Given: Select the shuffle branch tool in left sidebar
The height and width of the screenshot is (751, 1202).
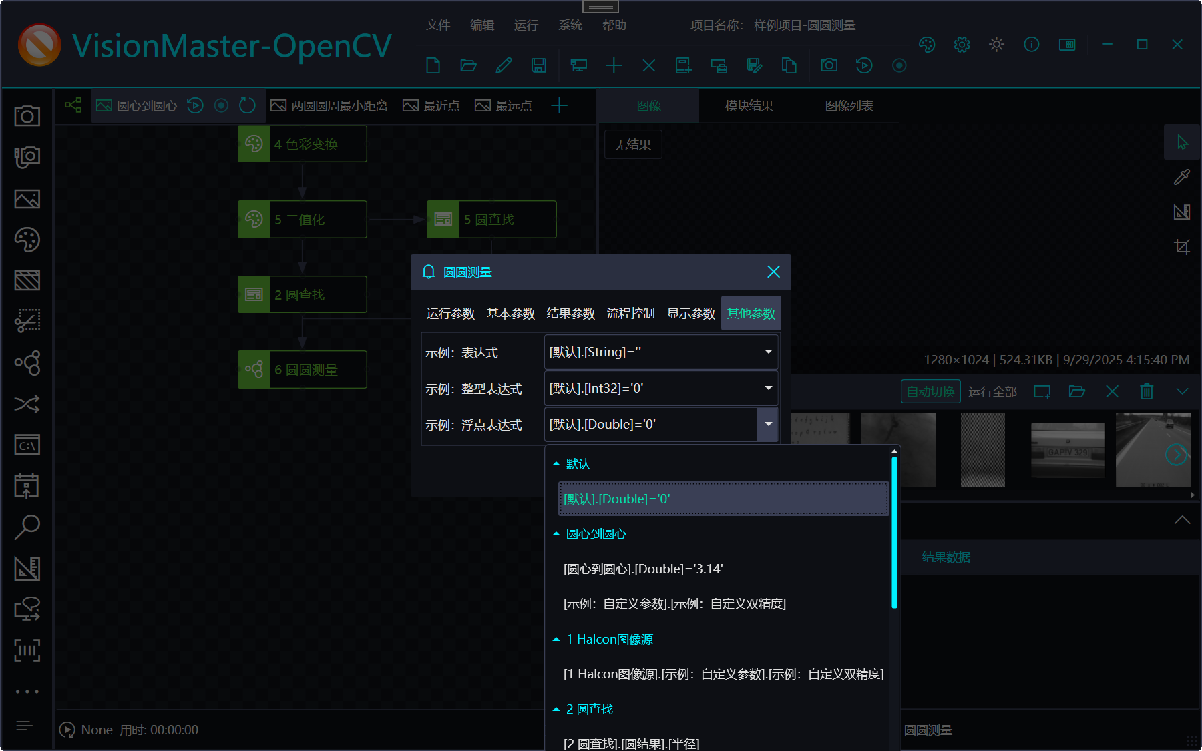Looking at the screenshot, I should pos(27,404).
